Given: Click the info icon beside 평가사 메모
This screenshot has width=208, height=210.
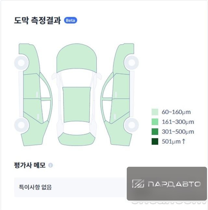Looking at the screenshot, I should click(50, 165).
